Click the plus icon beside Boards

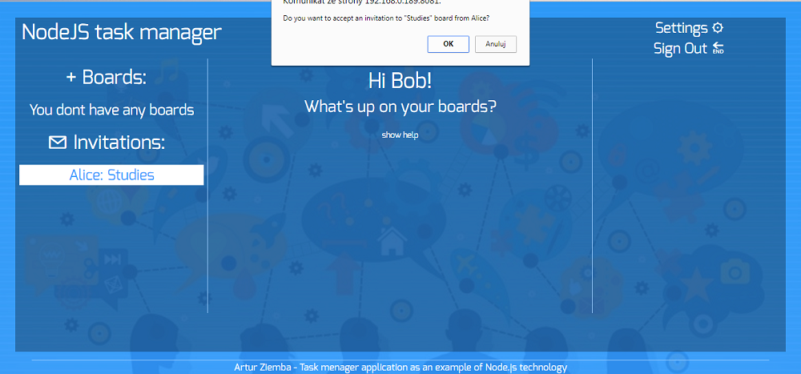[x=70, y=78]
